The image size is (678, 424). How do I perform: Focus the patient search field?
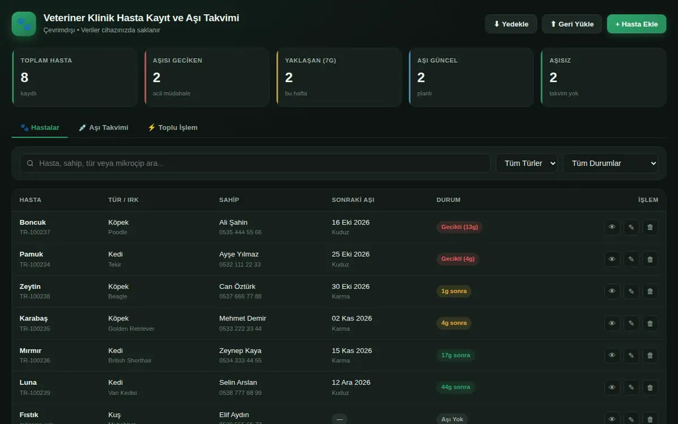click(255, 163)
